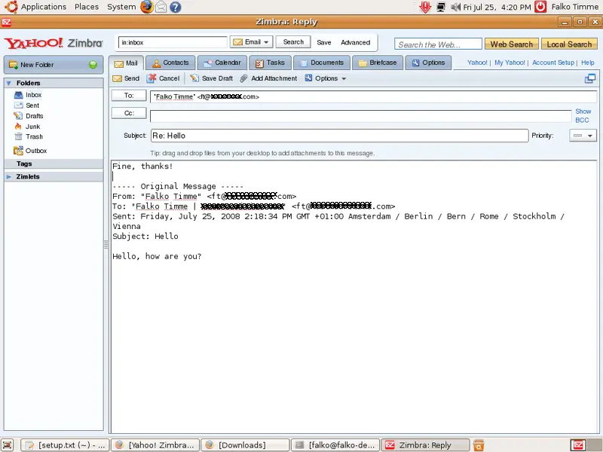Add an attachment to the message
Image resolution: width=603 pixels, height=452 pixels.
click(x=268, y=78)
